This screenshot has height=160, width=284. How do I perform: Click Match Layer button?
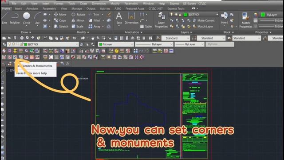(x=203, y=27)
